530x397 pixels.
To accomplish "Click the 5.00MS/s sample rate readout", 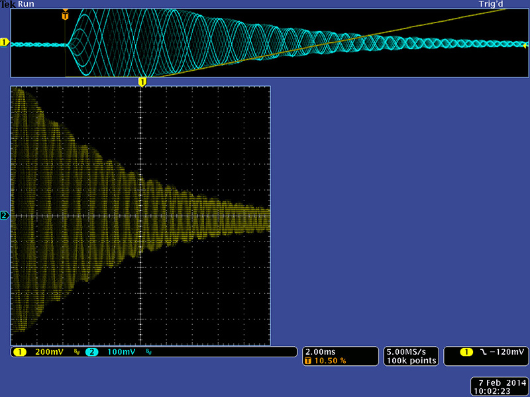I will point(411,351).
